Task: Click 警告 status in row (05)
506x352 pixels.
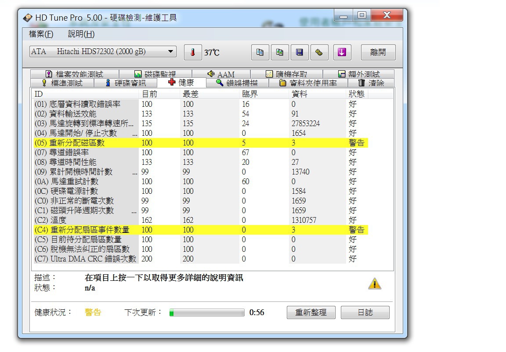Action: [x=357, y=143]
